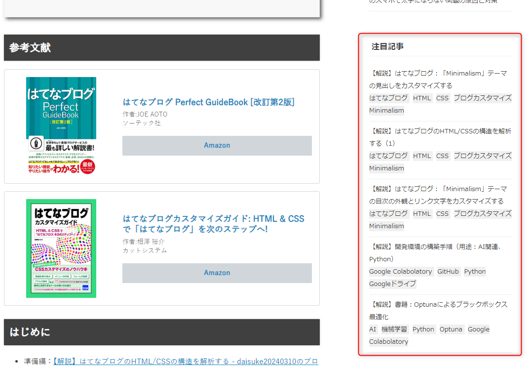Click the CSS tag under 見出しをカスタマイズする article
Screen dimensions: 531x369
tap(442, 98)
